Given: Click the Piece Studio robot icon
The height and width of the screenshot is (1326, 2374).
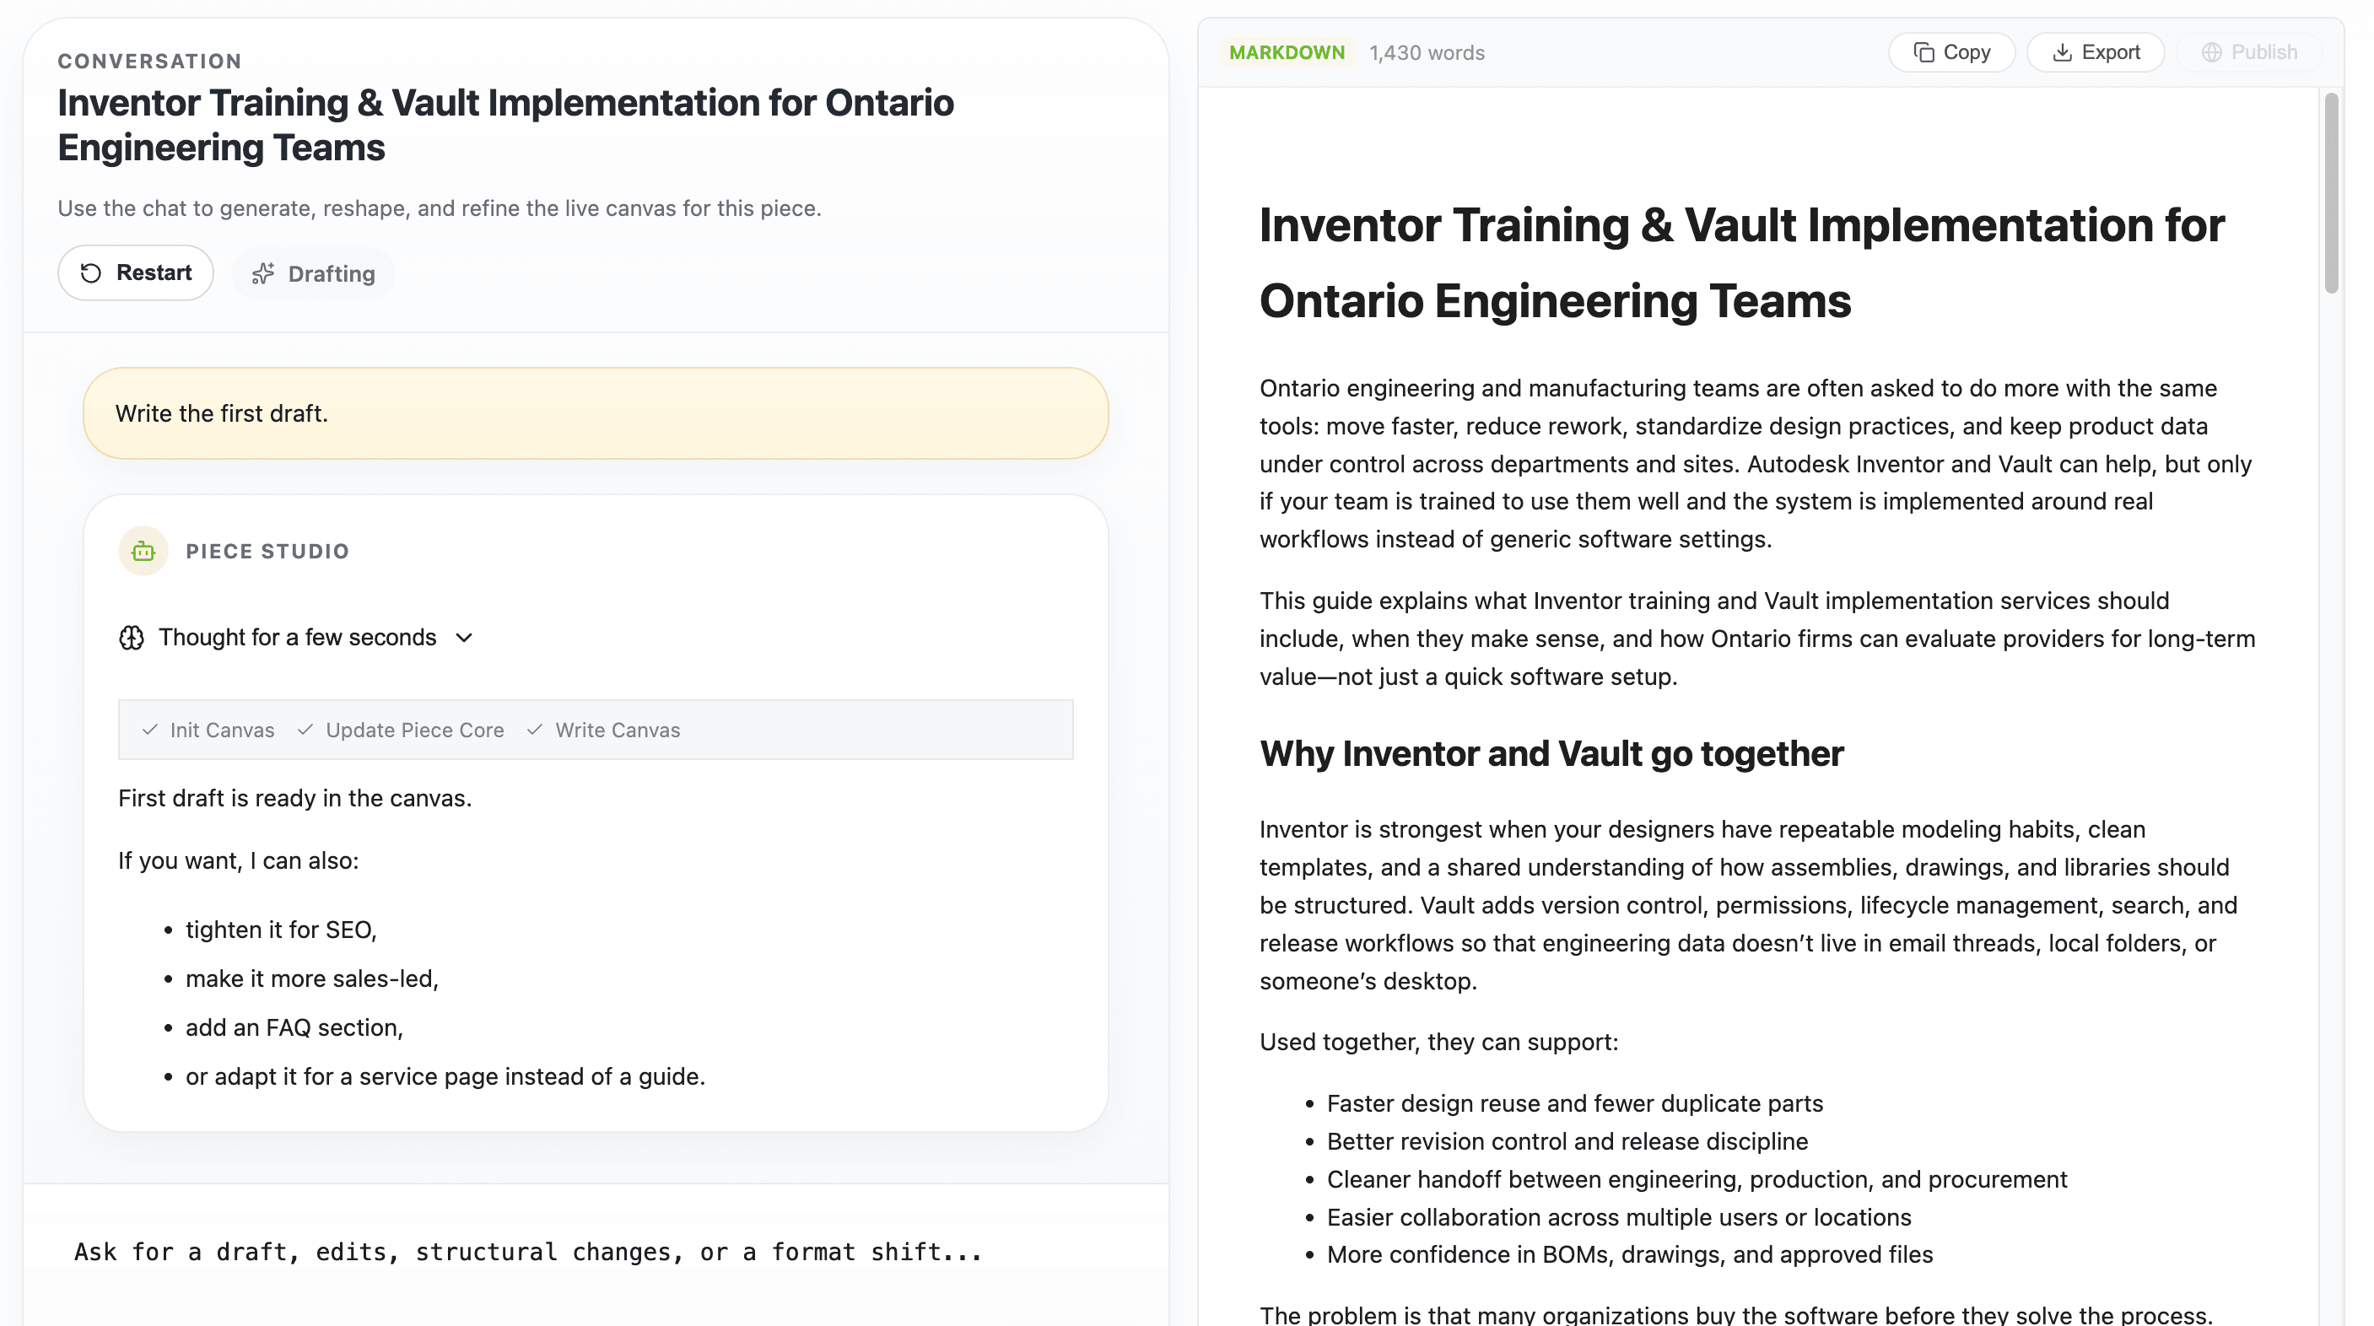Looking at the screenshot, I should [x=143, y=551].
